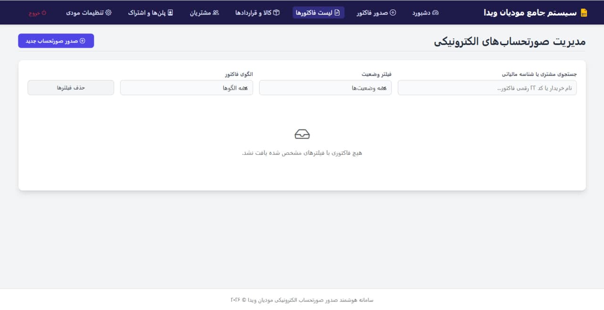Viewport: 604px width, 310px height.
Task: Click the empty inbox tray icon
Action: tap(302, 134)
